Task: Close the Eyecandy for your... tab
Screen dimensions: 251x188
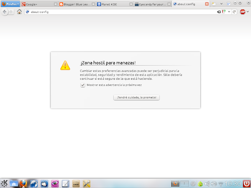Action: pos(169,4)
